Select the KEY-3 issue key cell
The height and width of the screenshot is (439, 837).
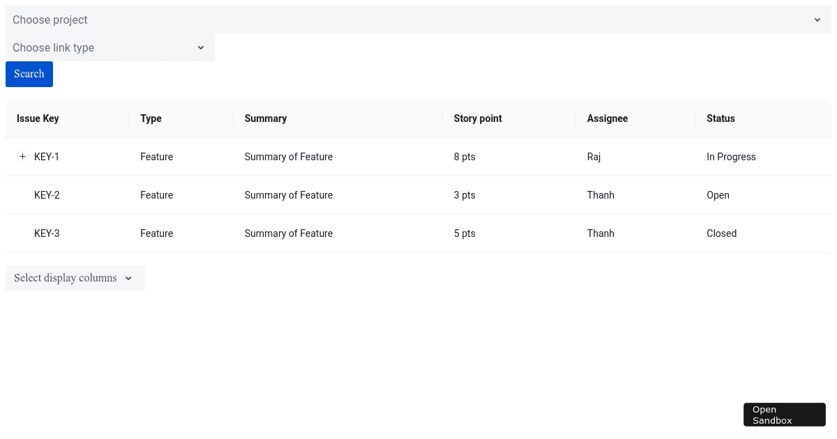tap(47, 233)
